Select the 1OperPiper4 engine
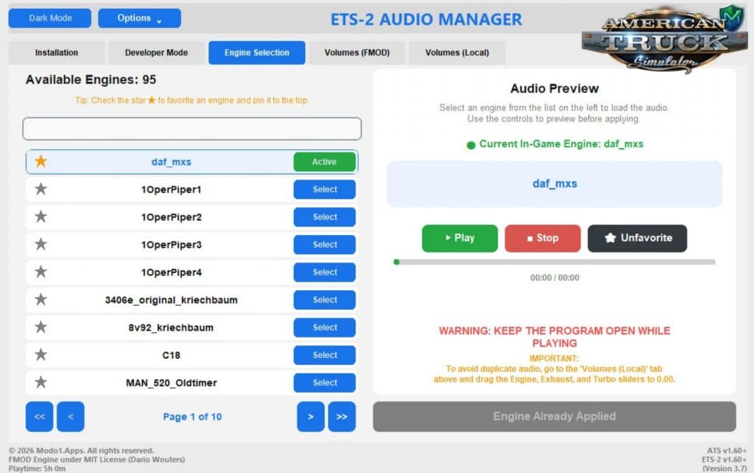This screenshot has width=754, height=473. [x=325, y=273]
